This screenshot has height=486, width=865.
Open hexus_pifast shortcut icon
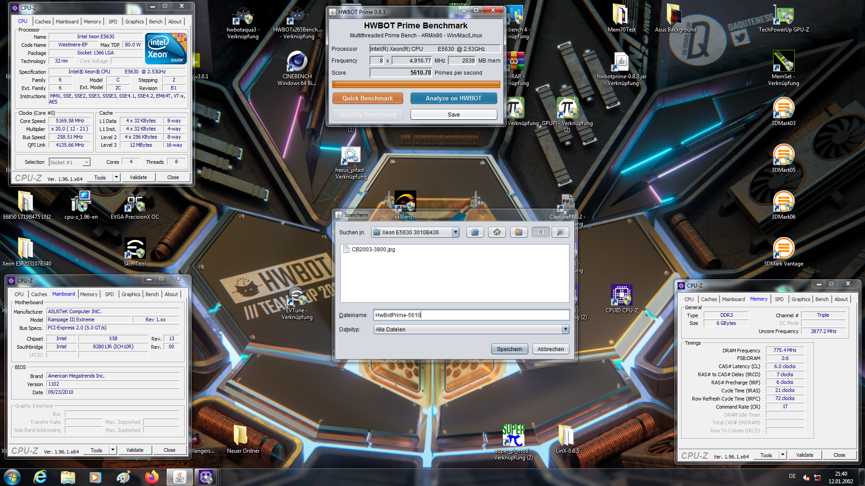click(351, 163)
